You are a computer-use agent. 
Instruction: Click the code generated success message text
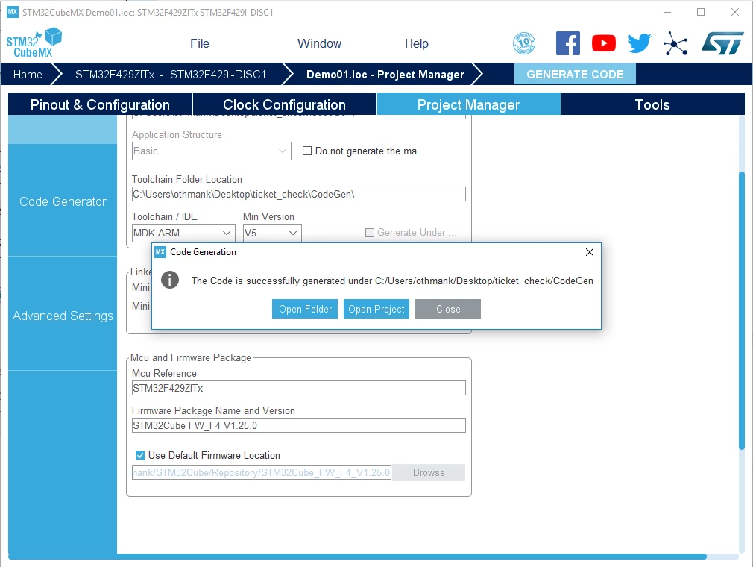pyautogui.click(x=392, y=281)
